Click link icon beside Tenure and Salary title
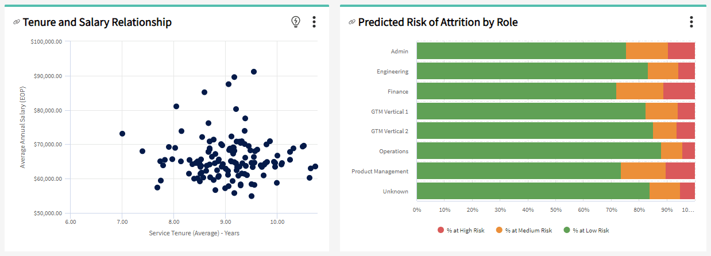This screenshot has width=711, height=256. (16, 22)
